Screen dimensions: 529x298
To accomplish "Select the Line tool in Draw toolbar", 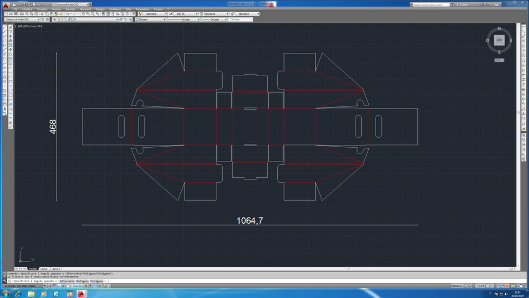I will point(5,27).
